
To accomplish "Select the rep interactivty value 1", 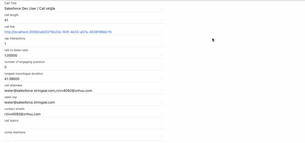I will (5, 44).
